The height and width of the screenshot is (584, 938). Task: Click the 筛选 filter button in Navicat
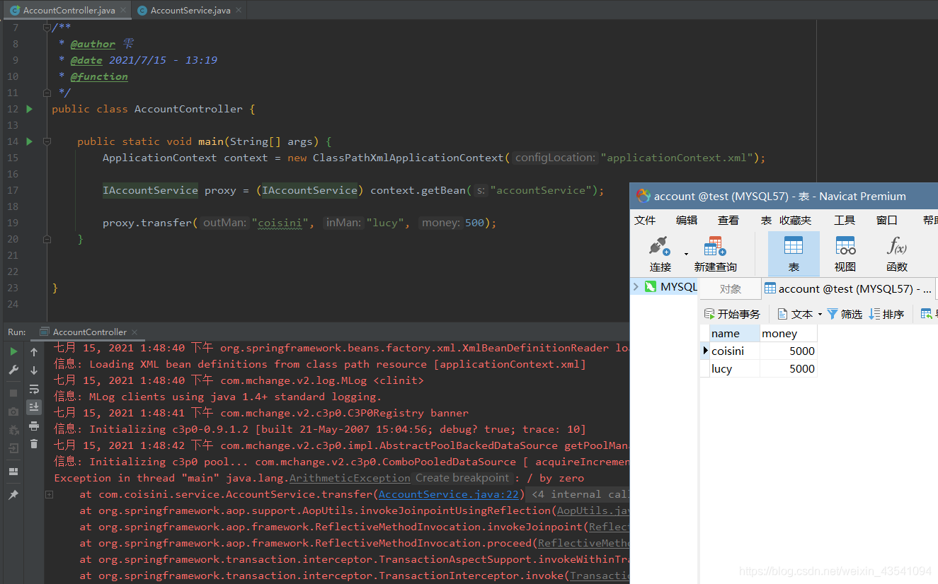(845, 314)
